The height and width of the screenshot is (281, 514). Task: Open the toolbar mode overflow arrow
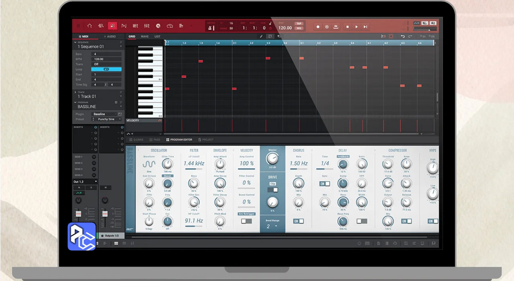click(191, 26)
